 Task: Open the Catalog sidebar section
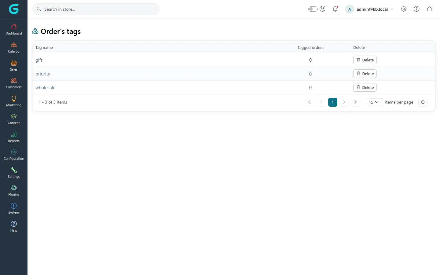click(14, 48)
